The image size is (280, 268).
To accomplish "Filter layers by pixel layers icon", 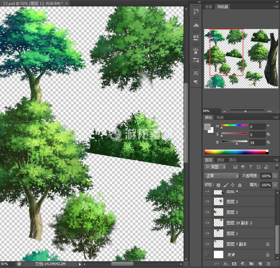I will tap(235, 167).
